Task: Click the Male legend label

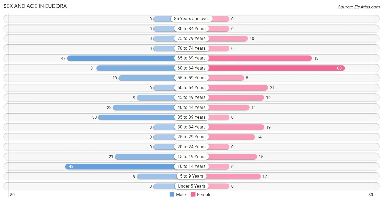Action: 181,194
